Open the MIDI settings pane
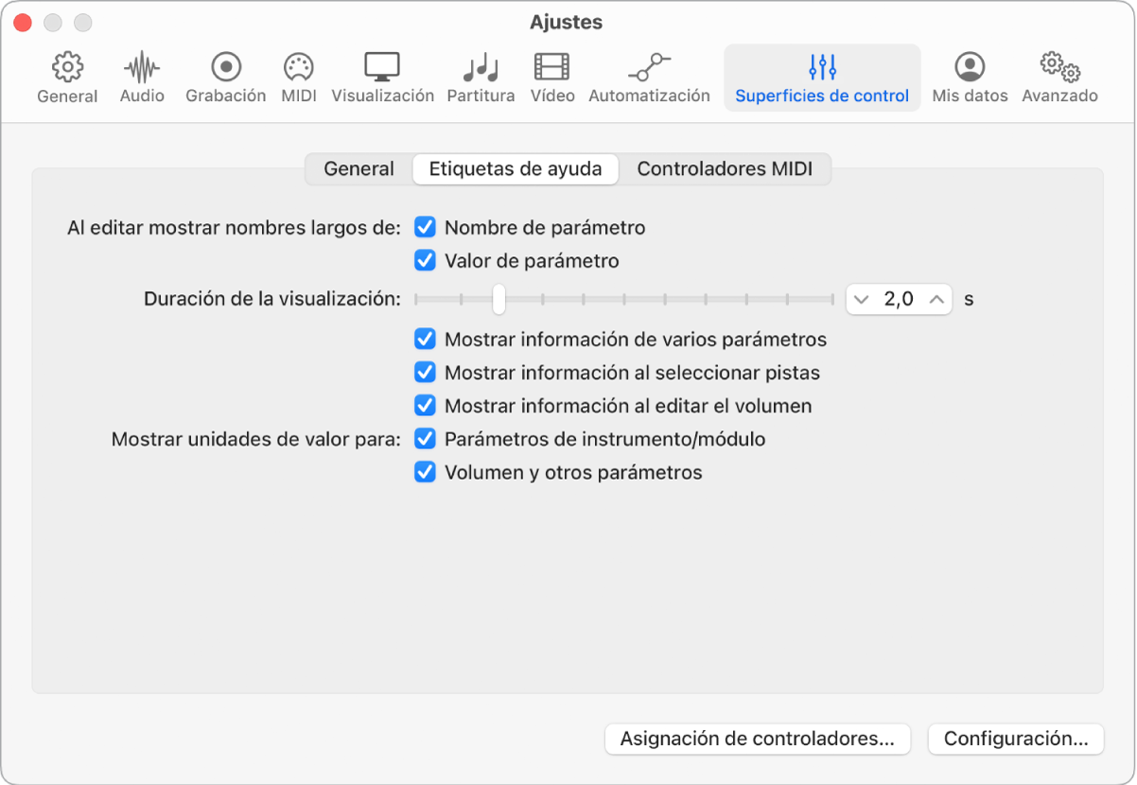The image size is (1137, 785). [x=299, y=78]
